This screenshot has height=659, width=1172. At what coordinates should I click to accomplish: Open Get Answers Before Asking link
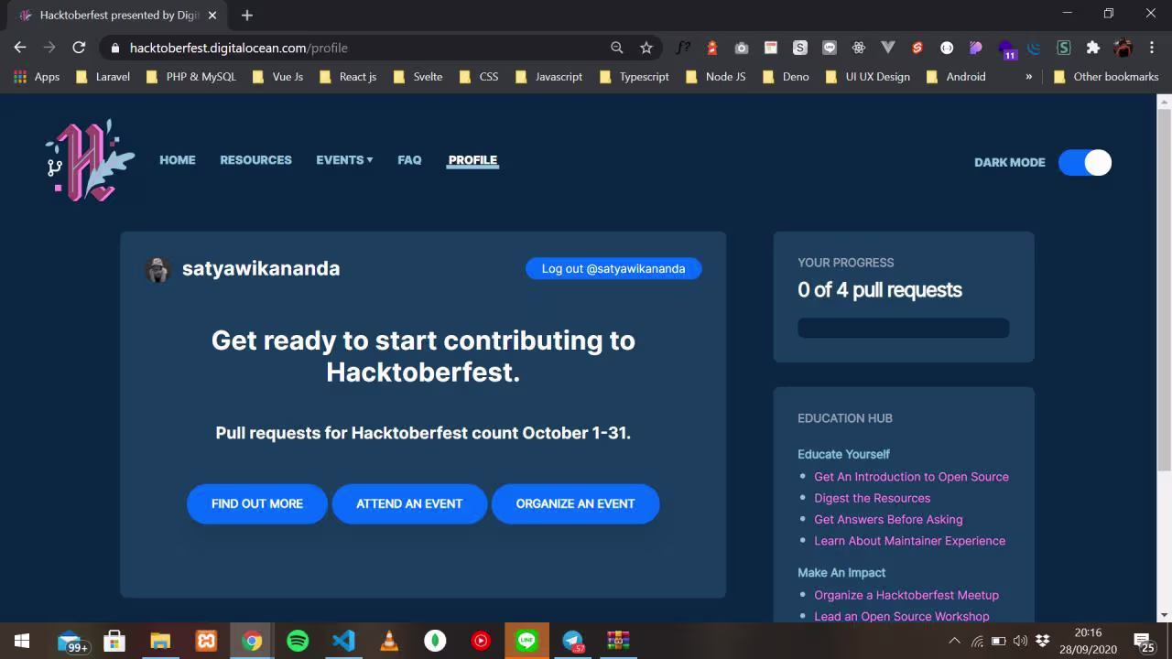click(888, 519)
